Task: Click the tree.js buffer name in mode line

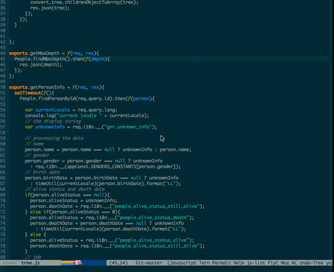Action: point(31,263)
